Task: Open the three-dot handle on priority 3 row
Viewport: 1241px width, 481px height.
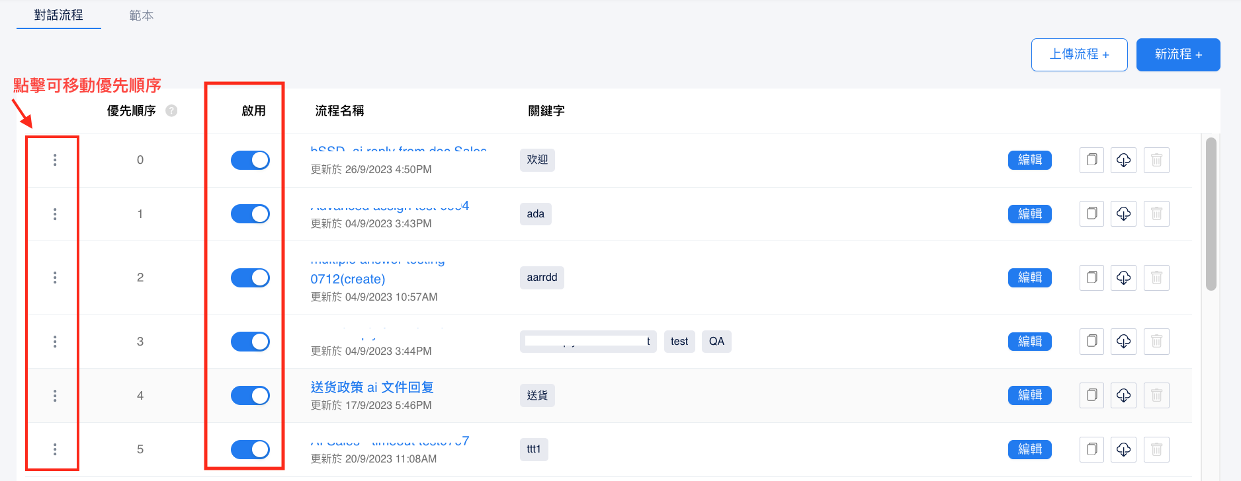Action: 55,342
